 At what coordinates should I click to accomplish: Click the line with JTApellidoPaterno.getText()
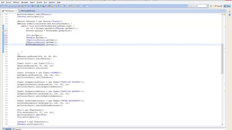tap(42, 40)
